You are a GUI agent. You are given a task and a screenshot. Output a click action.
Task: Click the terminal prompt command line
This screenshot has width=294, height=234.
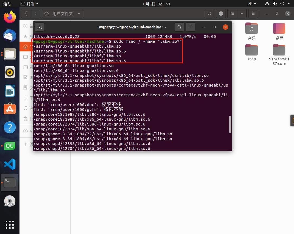tap(107, 41)
